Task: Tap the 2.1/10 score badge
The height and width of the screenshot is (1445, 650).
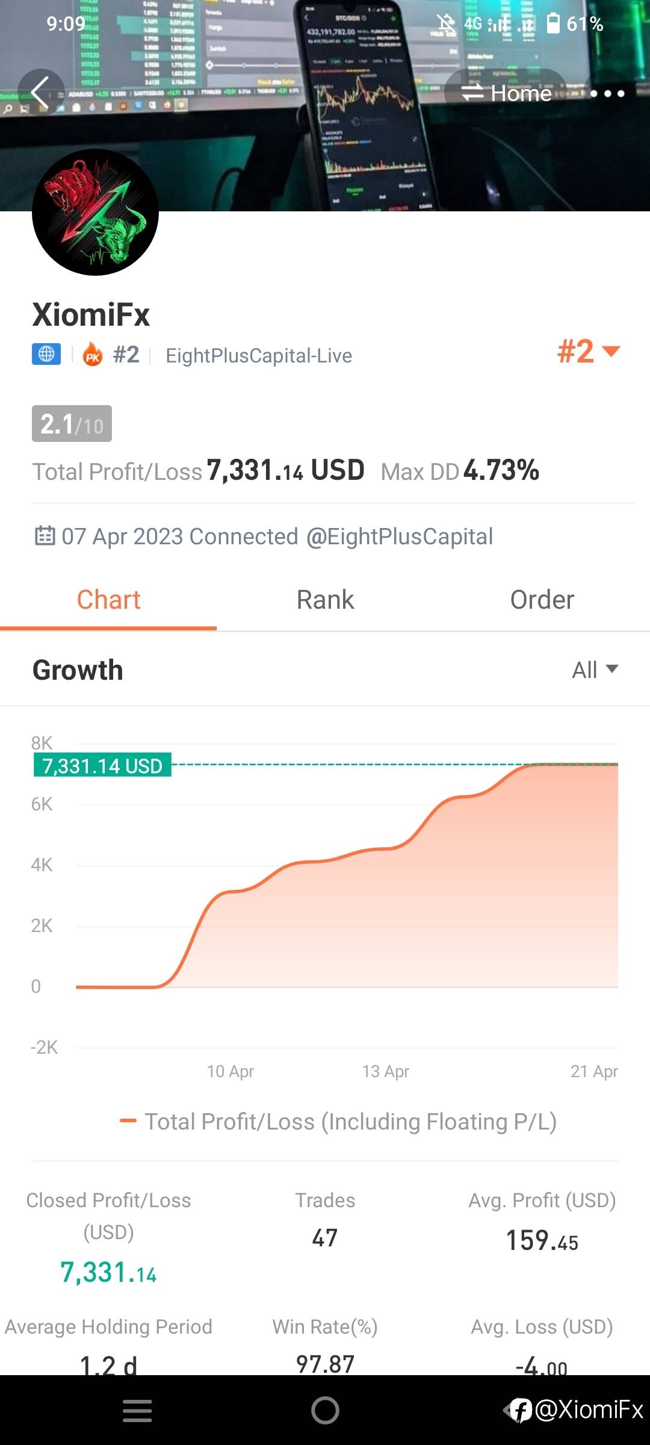Action: 72,424
